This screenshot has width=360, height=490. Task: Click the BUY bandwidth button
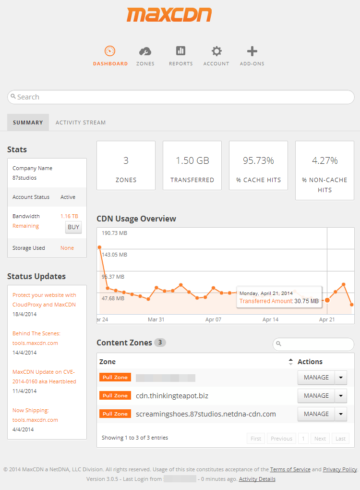pos(73,227)
